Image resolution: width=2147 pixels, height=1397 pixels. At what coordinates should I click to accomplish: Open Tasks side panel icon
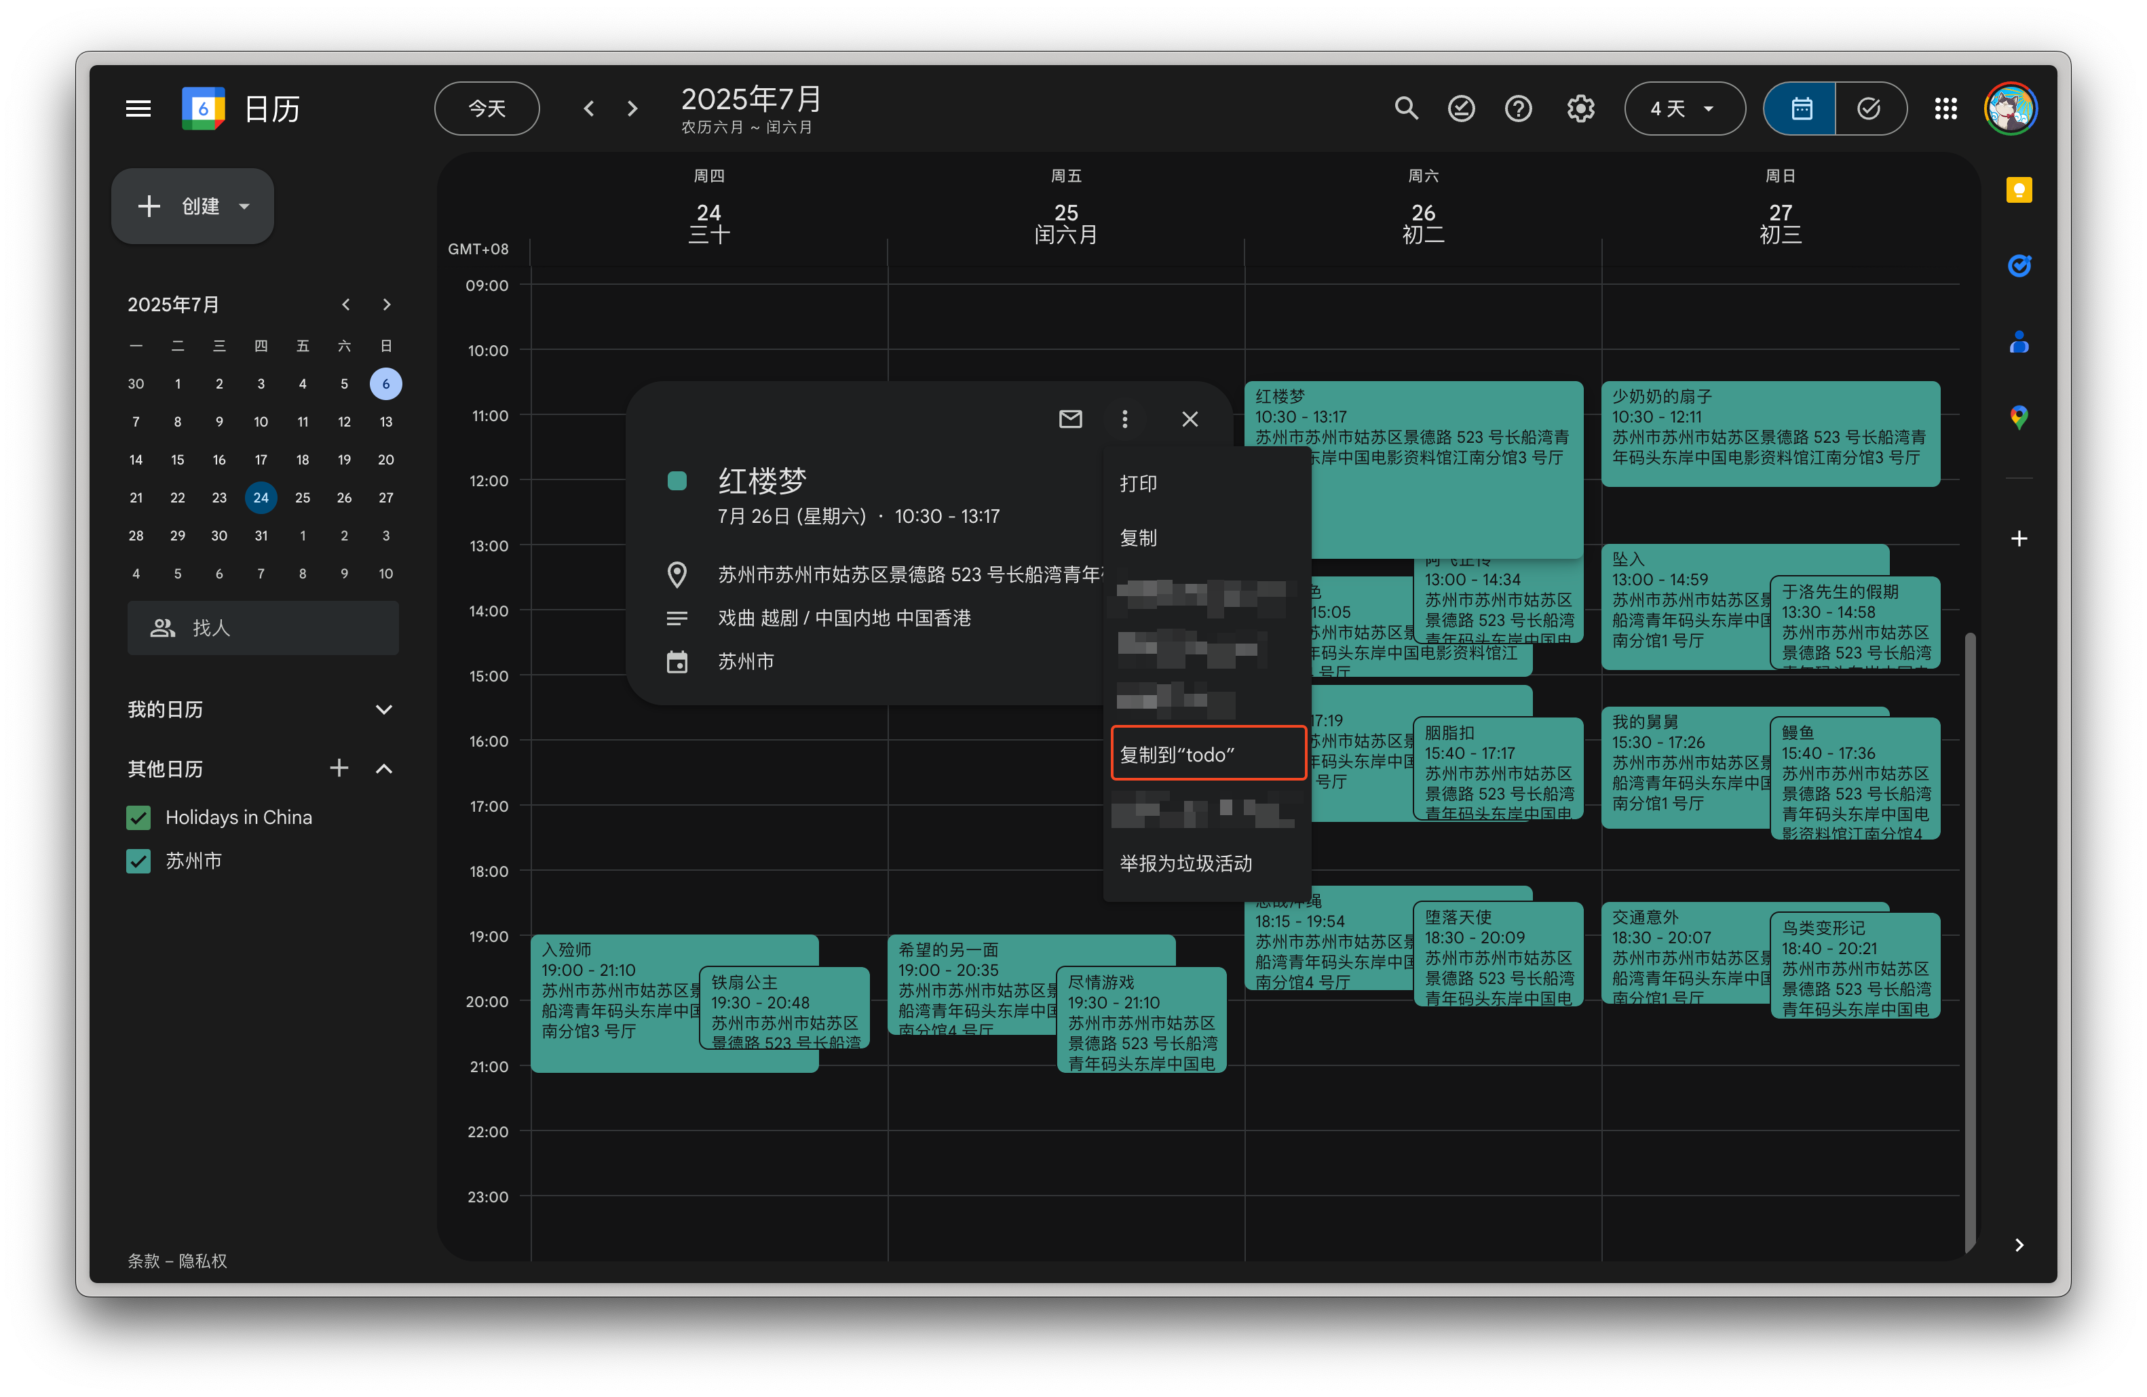coord(2018,266)
